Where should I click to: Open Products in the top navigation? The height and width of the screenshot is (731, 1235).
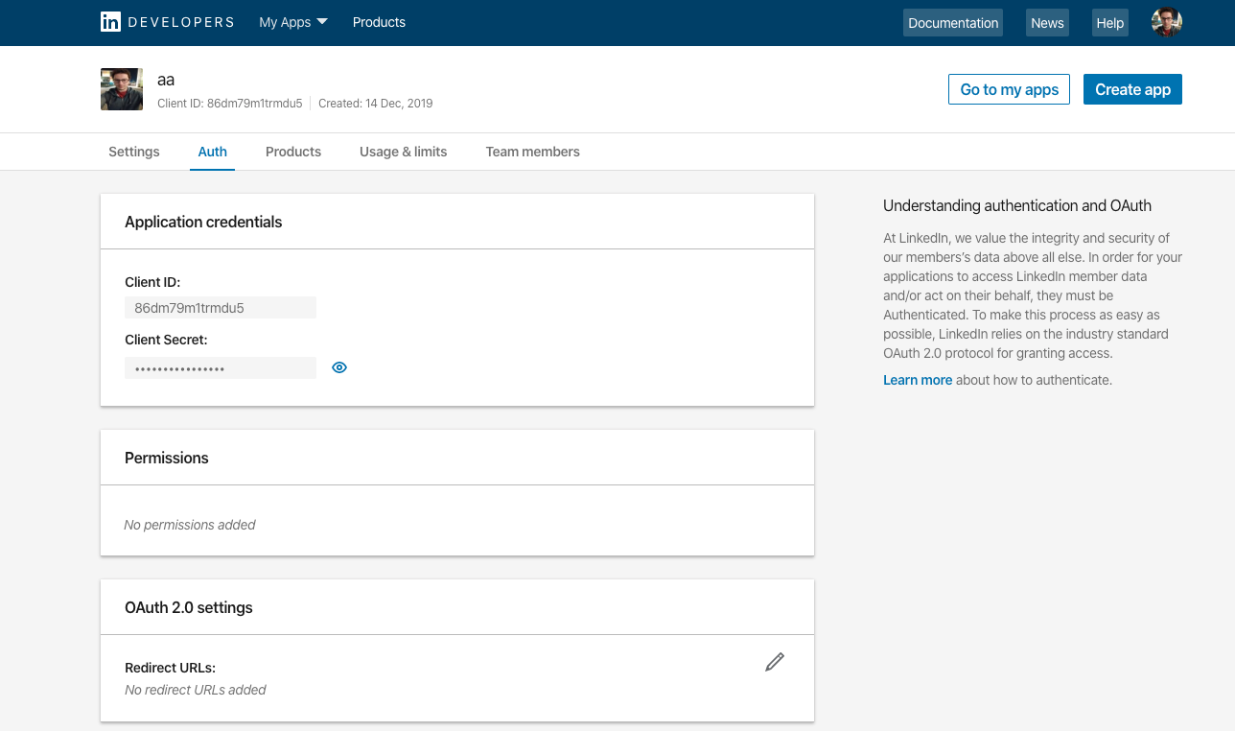click(x=379, y=22)
